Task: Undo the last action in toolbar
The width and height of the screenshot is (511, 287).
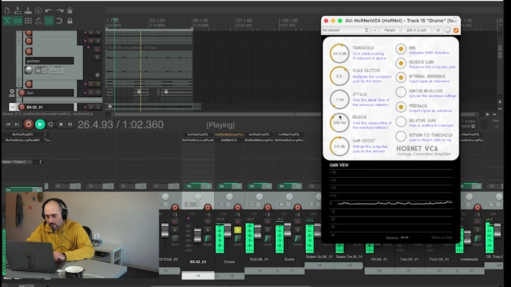Action: tap(49, 11)
